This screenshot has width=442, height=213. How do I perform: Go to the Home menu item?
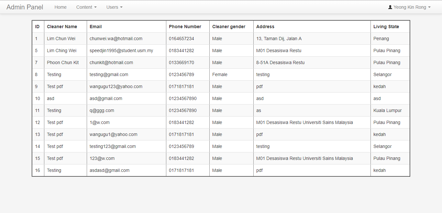tap(61, 7)
